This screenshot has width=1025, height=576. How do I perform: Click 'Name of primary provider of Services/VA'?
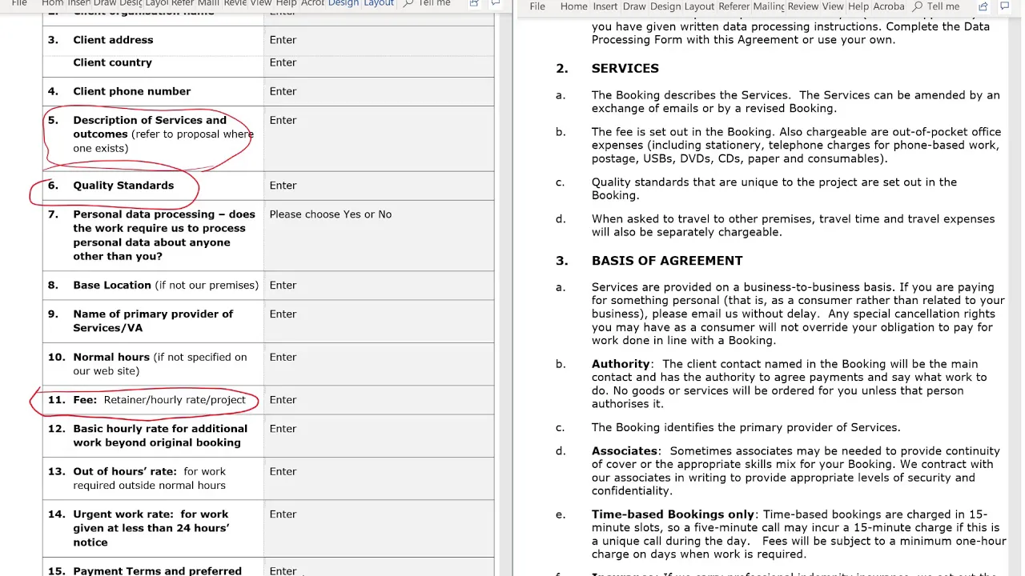coord(153,321)
